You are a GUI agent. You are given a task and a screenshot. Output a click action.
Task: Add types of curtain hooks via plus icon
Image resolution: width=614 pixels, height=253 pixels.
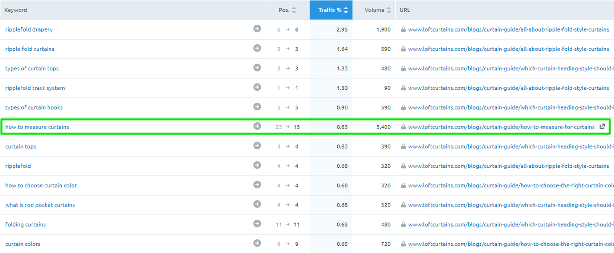pos(257,106)
